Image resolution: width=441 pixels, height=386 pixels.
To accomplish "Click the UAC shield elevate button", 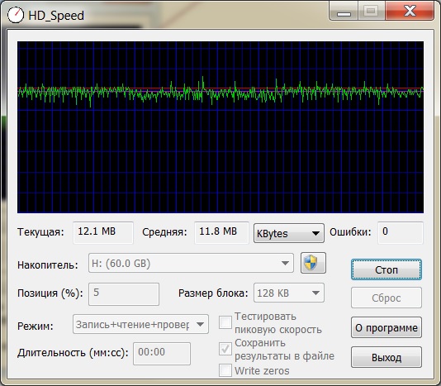I will (313, 263).
